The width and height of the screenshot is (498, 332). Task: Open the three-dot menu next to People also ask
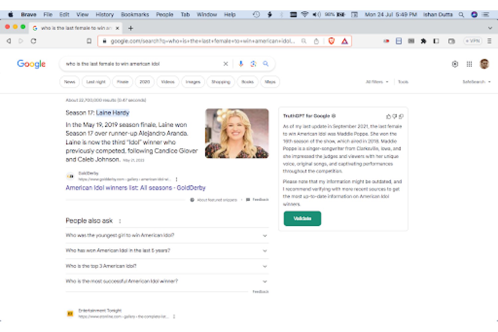tap(120, 221)
